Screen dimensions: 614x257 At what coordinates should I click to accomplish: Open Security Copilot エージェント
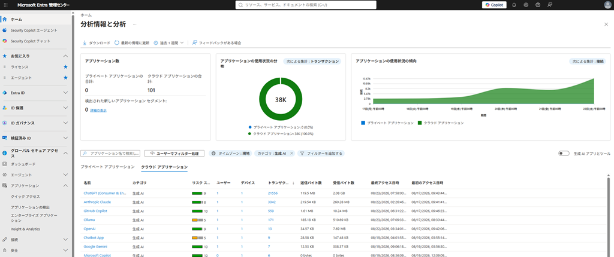pos(35,30)
